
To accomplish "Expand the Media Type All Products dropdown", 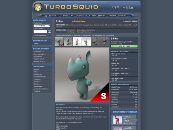I will click(x=42, y=26).
